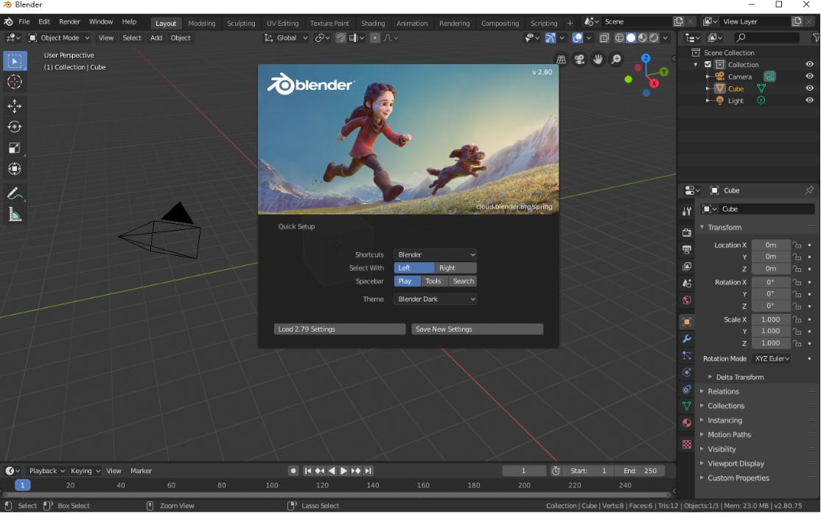This screenshot has height=513, width=821.
Task: Add a new workspace tab
Action: coord(570,23)
